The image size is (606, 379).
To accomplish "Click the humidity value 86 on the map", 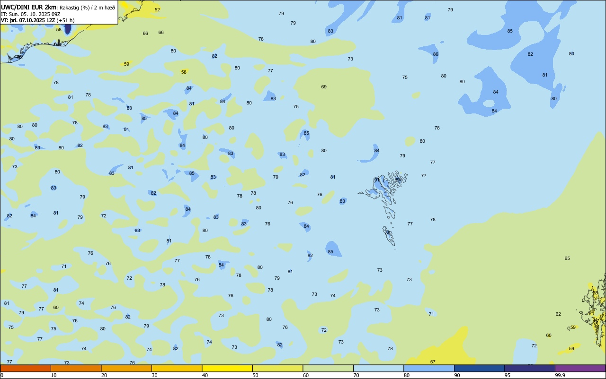I will point(436,54).
